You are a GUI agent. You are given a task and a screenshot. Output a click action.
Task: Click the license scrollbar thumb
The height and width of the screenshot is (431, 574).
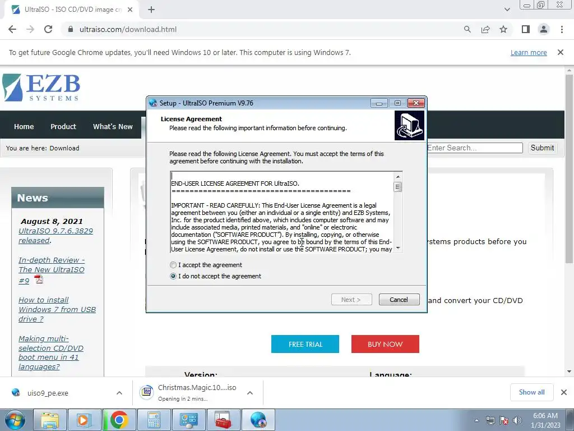coord(398,187)
